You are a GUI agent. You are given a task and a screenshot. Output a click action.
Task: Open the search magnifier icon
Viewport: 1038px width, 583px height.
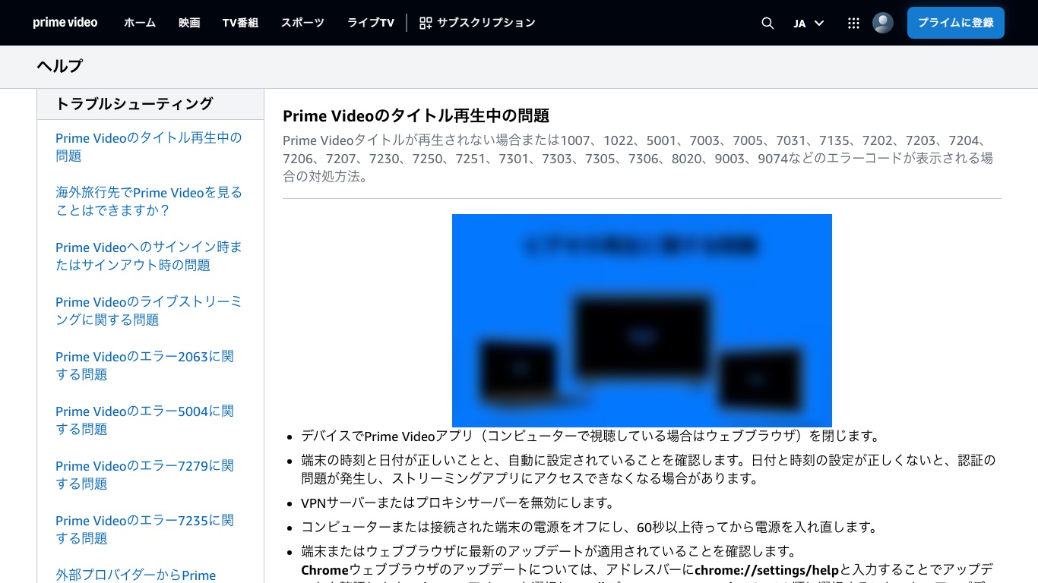[767, 23]
